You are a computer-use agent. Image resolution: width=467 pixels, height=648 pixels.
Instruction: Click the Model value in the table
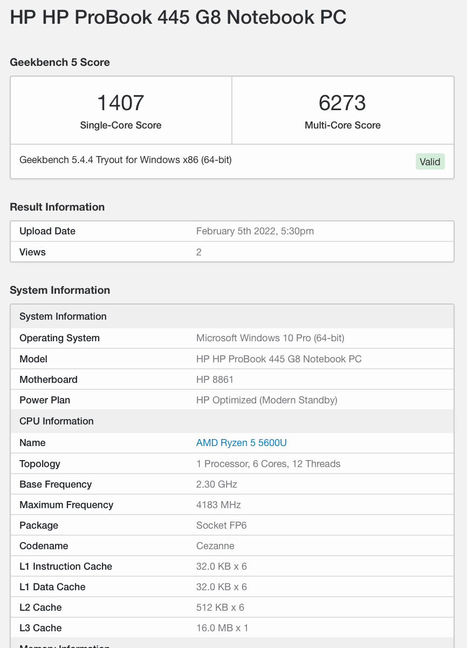coord(279,359)
